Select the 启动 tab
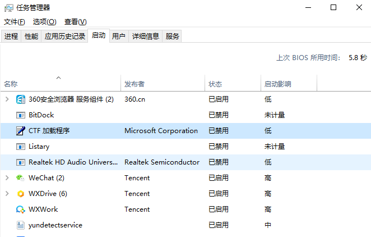371x237 pixels. click(x=99, y=35)
